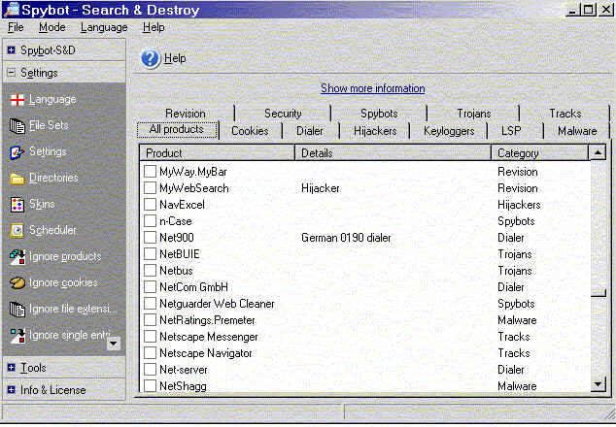Open the Scheduler clock icon
616x427 pixels.
(x=17, y=230)
